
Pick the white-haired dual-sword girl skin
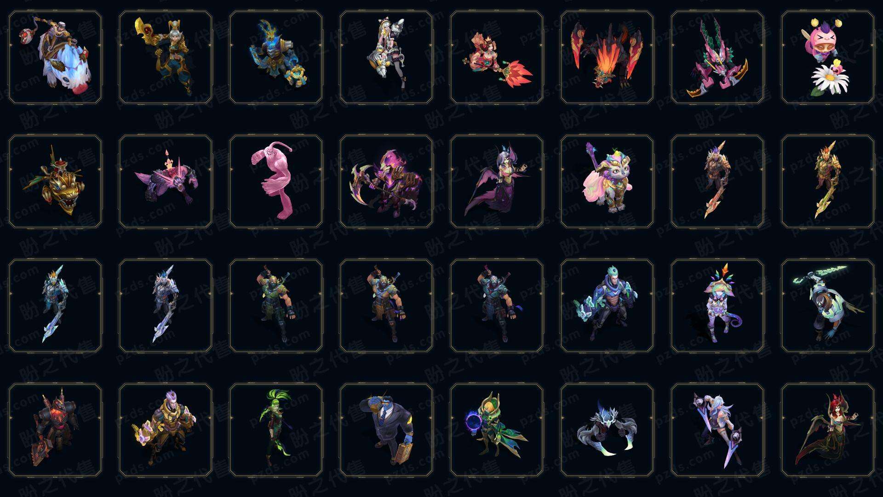point(717,430)
